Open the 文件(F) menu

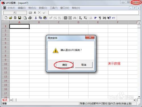click(x=11, y=8)
